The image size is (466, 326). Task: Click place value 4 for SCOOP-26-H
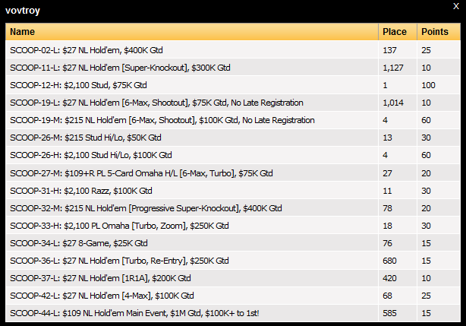click(385, 155)
